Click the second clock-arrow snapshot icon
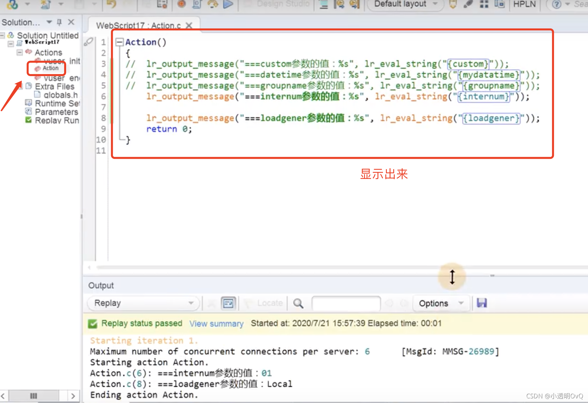Screen dimensions: 588x403 [x=355, y=4]
